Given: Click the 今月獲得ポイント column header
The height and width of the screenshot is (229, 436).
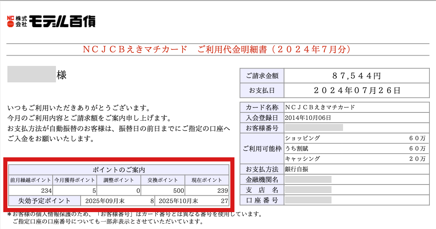Looking at the screenshot, I should (x=74, y=180).
